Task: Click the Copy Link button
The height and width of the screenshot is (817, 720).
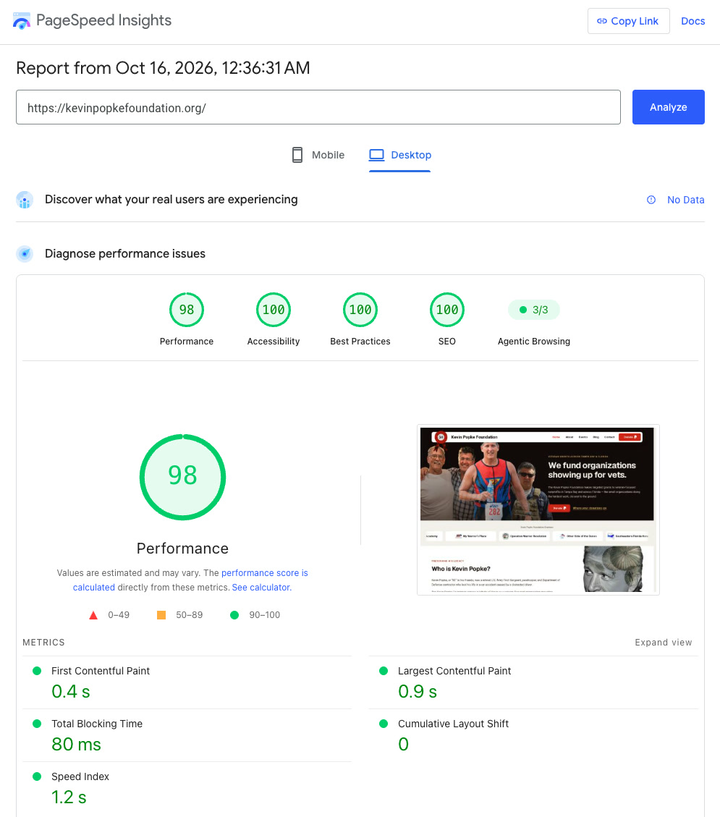Action: click(628, 21)
